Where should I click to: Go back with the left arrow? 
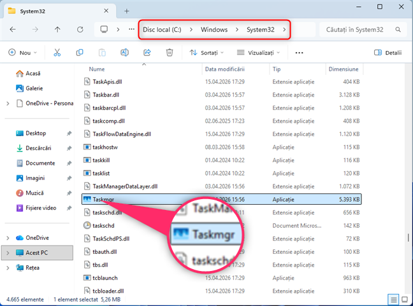click(13, 29)
